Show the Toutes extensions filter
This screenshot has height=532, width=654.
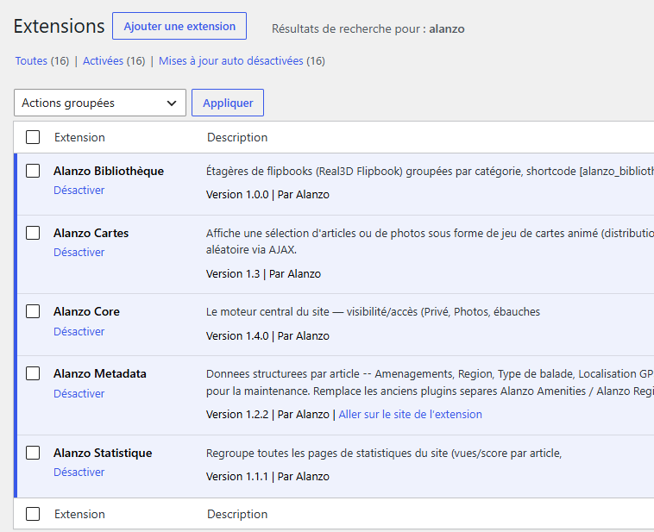[31, 61]
